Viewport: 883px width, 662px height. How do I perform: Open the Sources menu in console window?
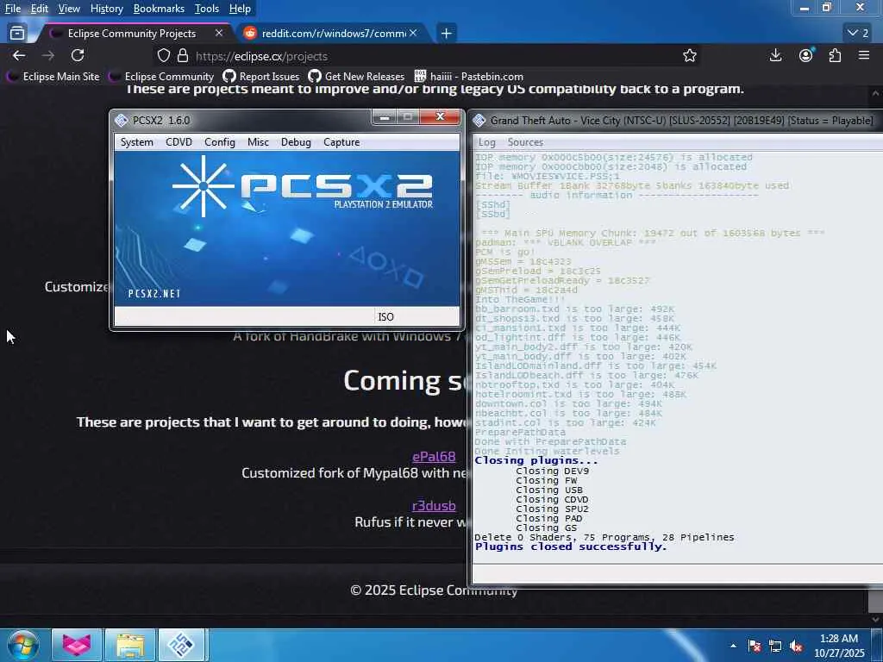(525, 142)
